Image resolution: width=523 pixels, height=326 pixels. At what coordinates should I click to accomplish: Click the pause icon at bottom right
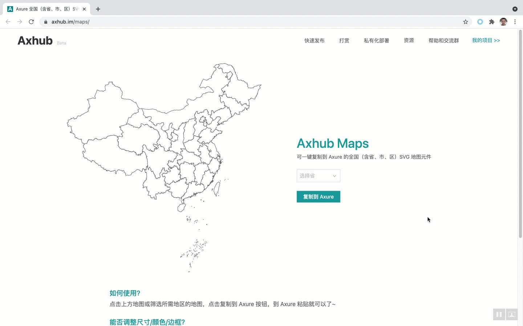point(499,314)
